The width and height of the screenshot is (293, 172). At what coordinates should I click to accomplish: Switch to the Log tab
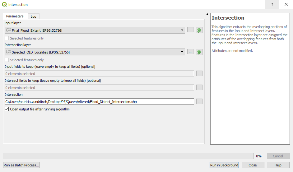click(33, 16)
